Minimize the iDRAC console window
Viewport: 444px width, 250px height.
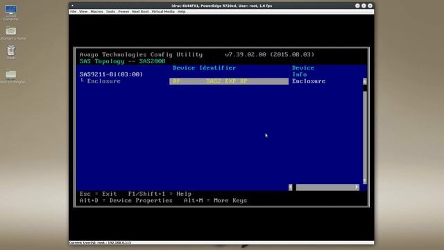[357, 6]
